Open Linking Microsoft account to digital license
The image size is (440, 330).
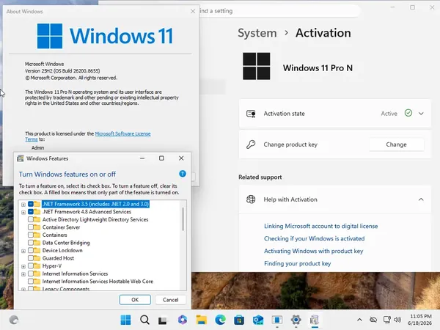pos(320,226)
